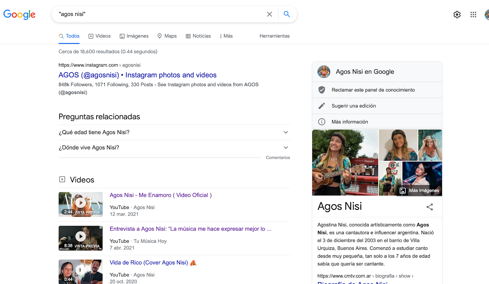Click the share icon beside Agos Nisi title
The height and width of the screenshot is (284, 489).
pyautogui.click(x=430, y=207)
